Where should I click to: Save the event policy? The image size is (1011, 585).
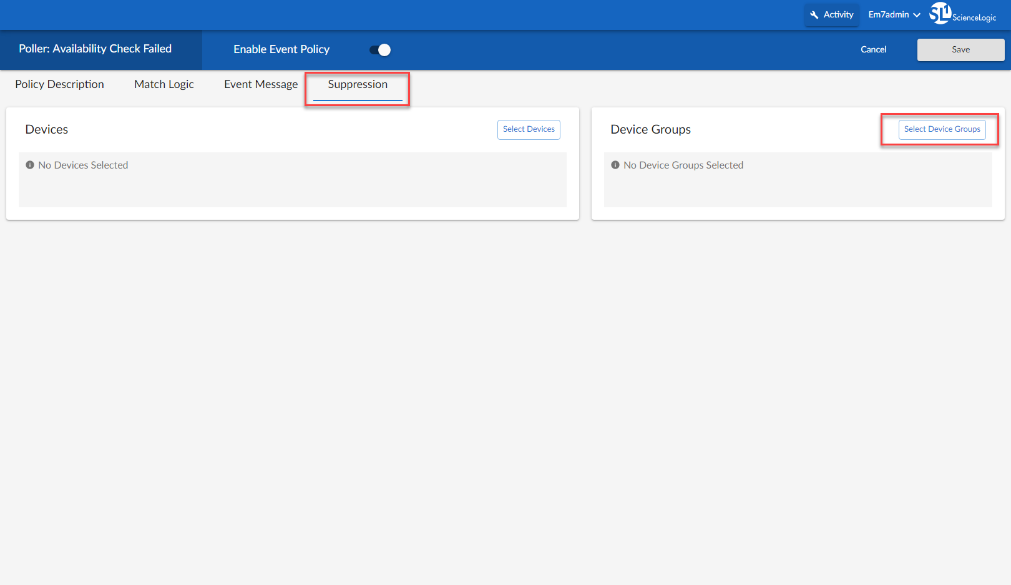(x=960, y=50)
